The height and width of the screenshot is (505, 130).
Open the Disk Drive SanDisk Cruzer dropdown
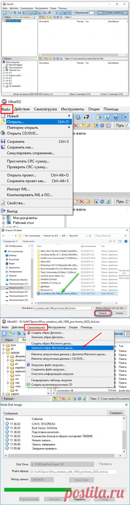(62, 464)
